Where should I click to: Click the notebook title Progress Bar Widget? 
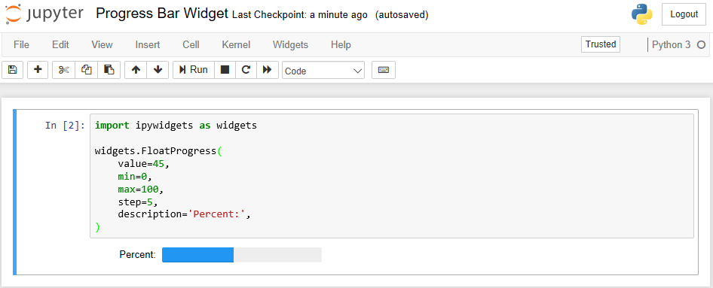(162, 14)
